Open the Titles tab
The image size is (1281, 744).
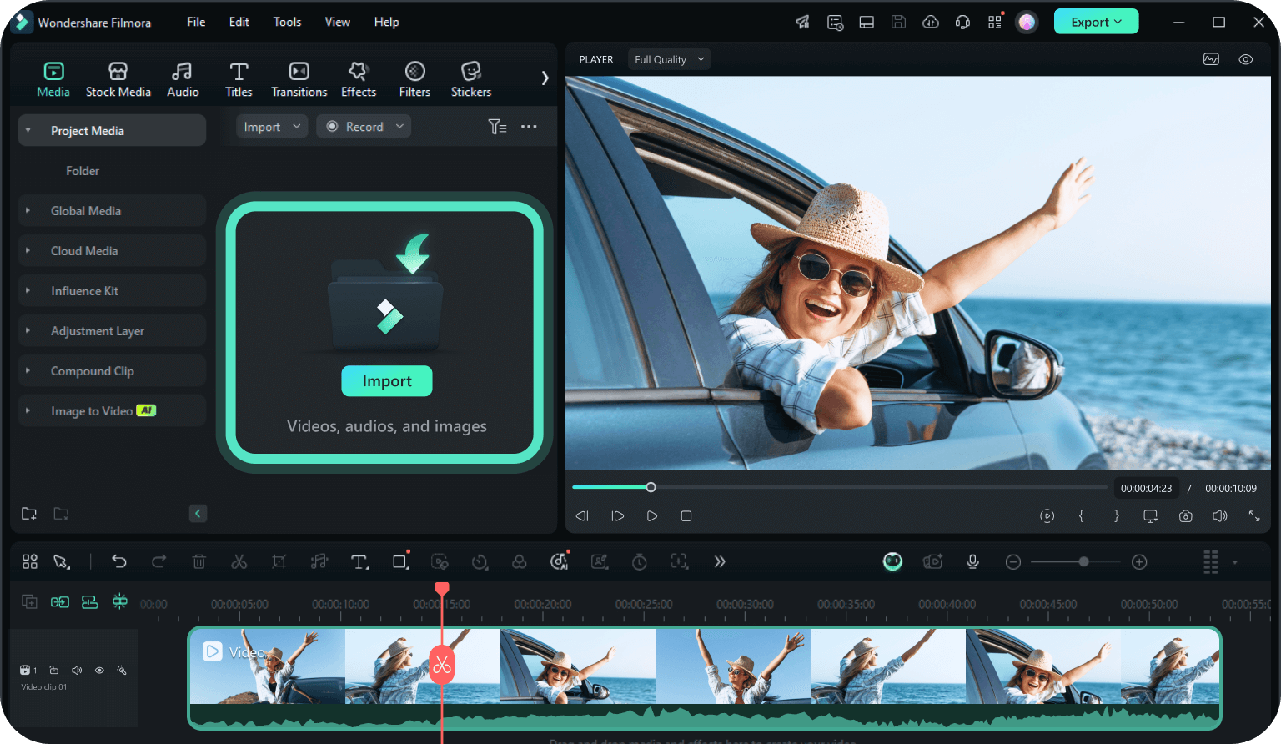[x=239, y=80]
